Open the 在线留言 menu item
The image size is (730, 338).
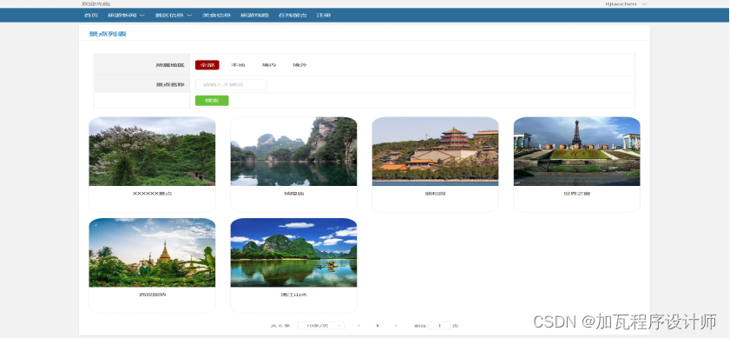tap(293, 15)
